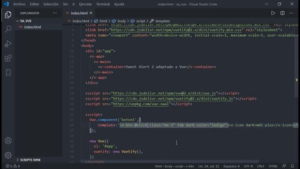Open Run and Debug view
Image resolution: width=300 pixels, height=169 pixels.
tap(8, 44)
